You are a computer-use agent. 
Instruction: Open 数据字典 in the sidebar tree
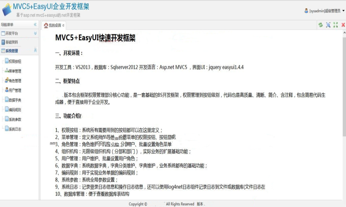(x=15, y=100)
